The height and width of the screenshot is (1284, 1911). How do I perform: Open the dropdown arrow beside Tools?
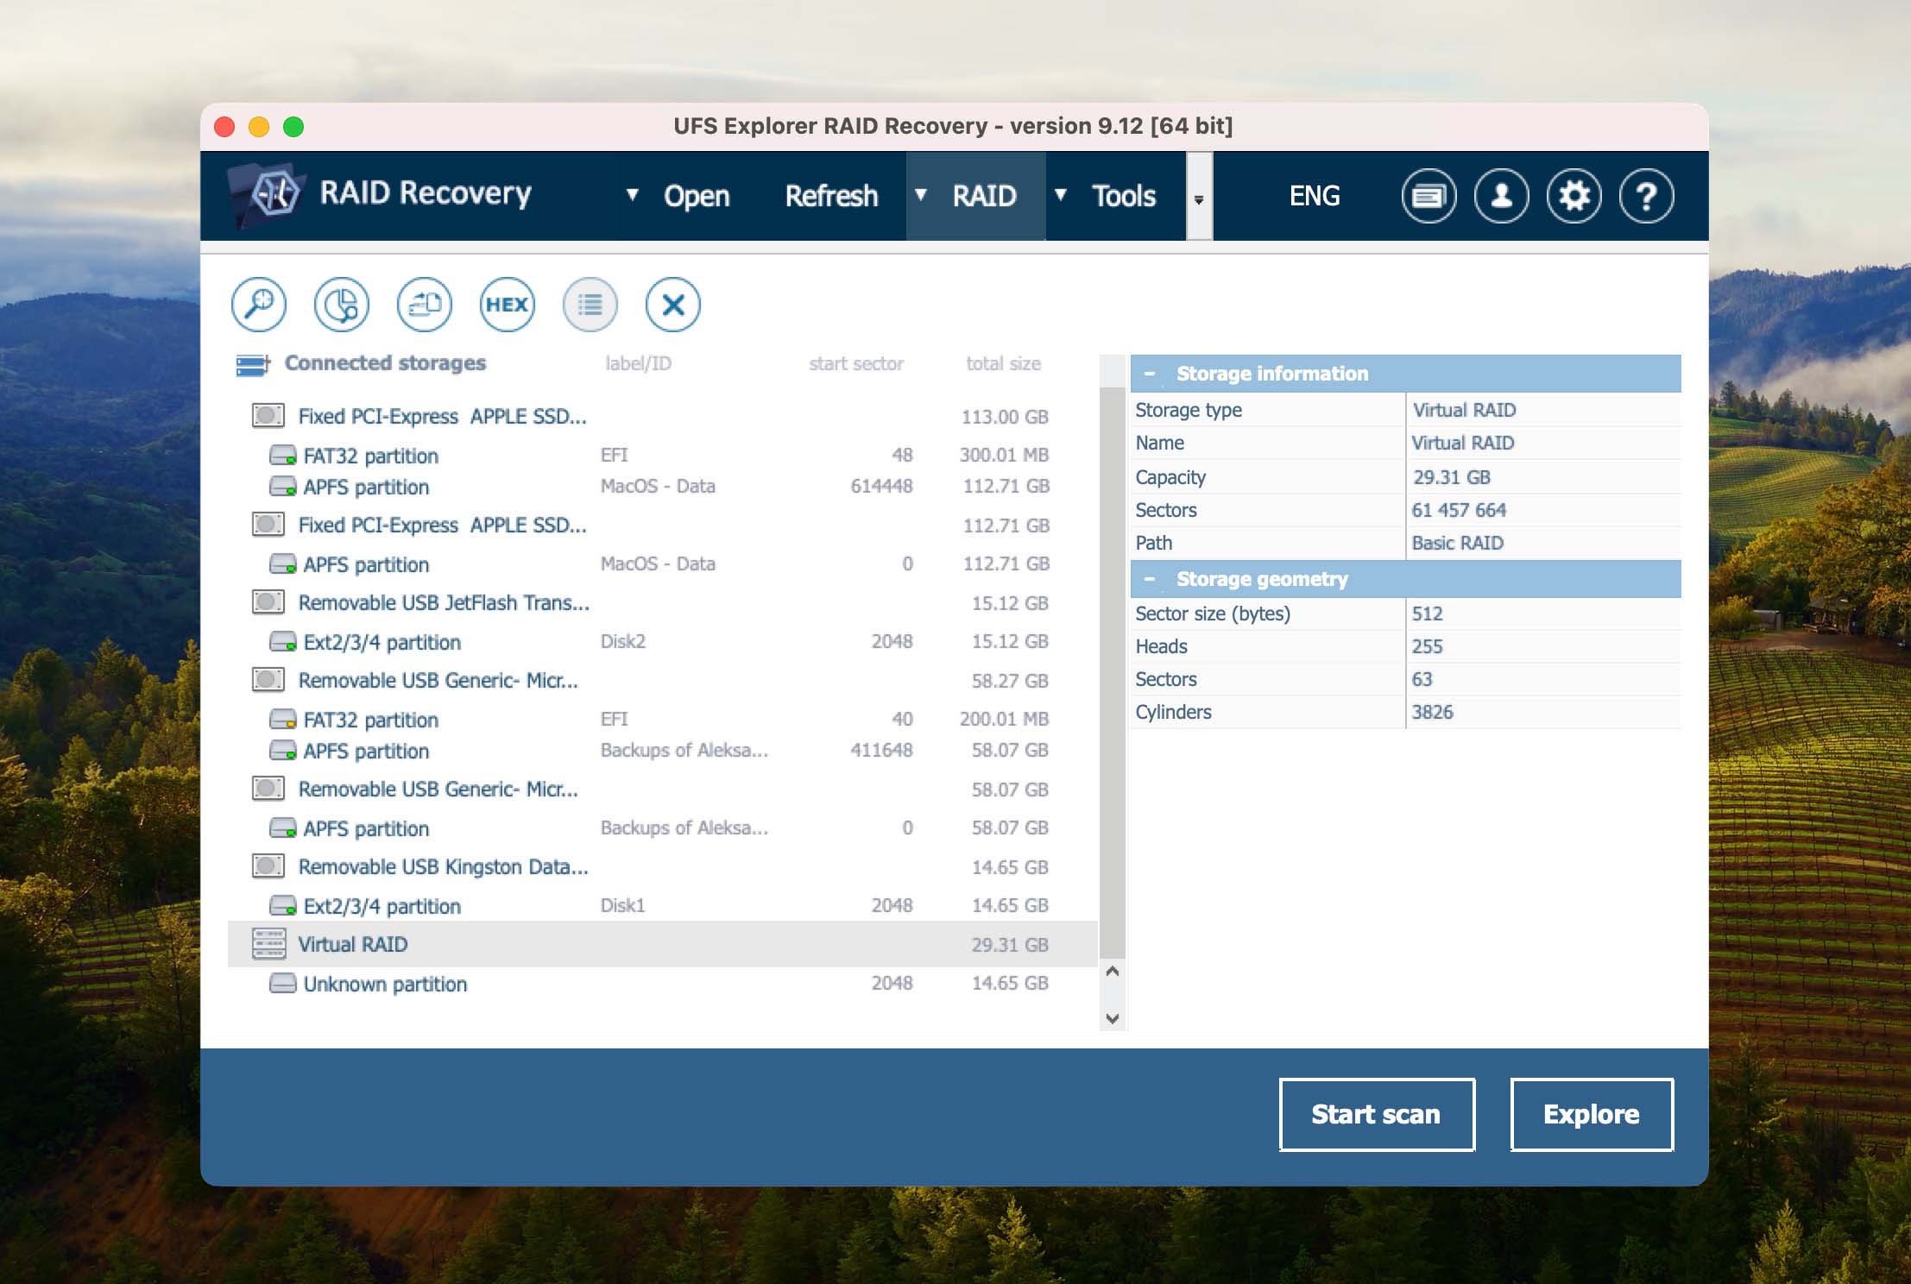point(1061,195)
